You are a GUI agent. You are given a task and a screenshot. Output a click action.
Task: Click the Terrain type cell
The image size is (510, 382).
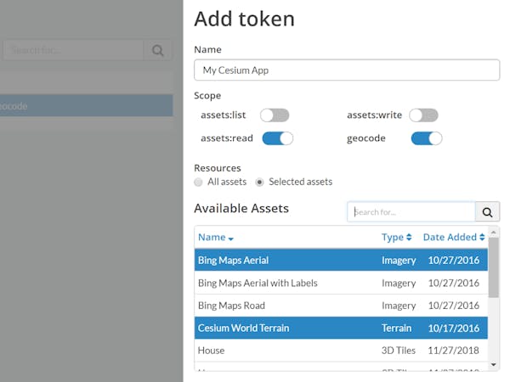click(396, 328)
